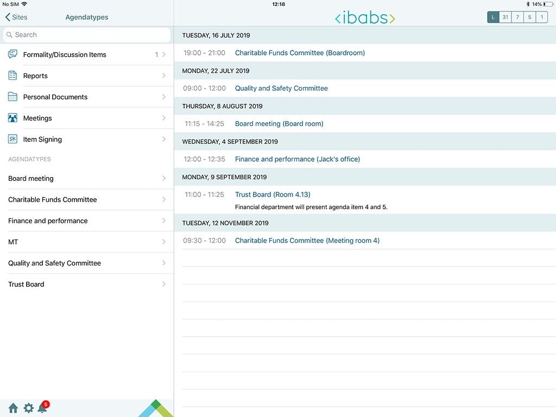The image size is (556, 417).
Task: Expand the Trust Board agendatype chevron
Action: pos(164,284)
